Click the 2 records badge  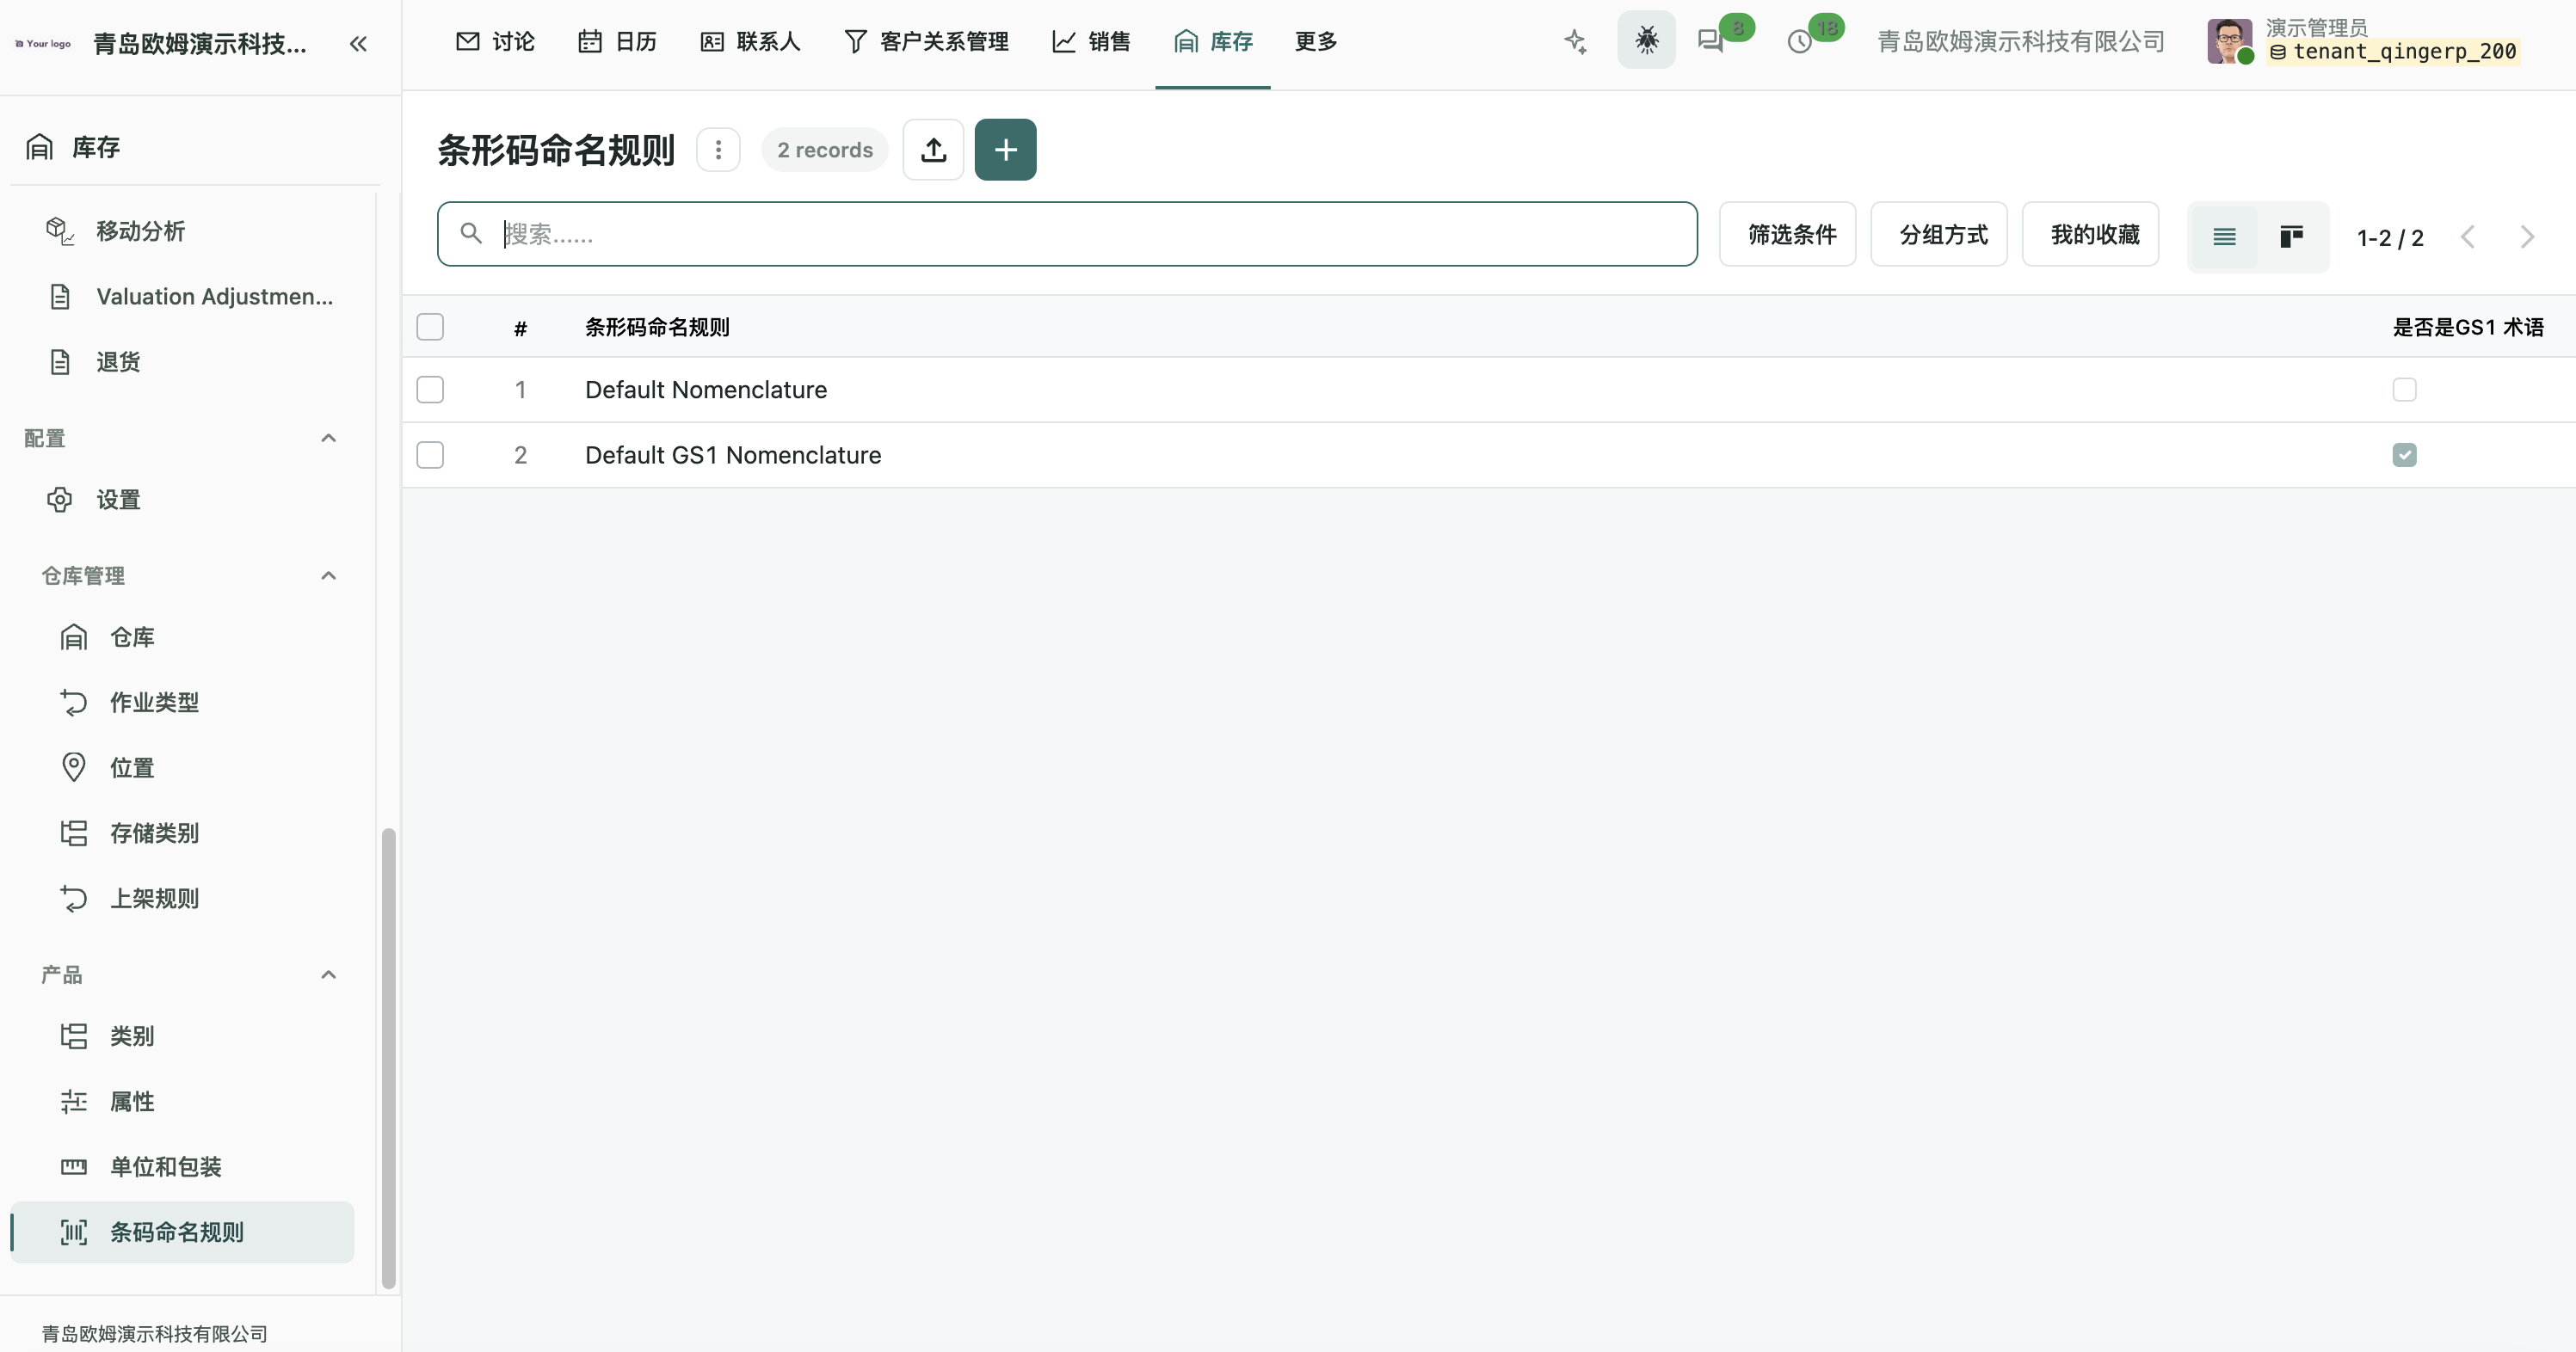pyautogui.click(x=825, y=150)
